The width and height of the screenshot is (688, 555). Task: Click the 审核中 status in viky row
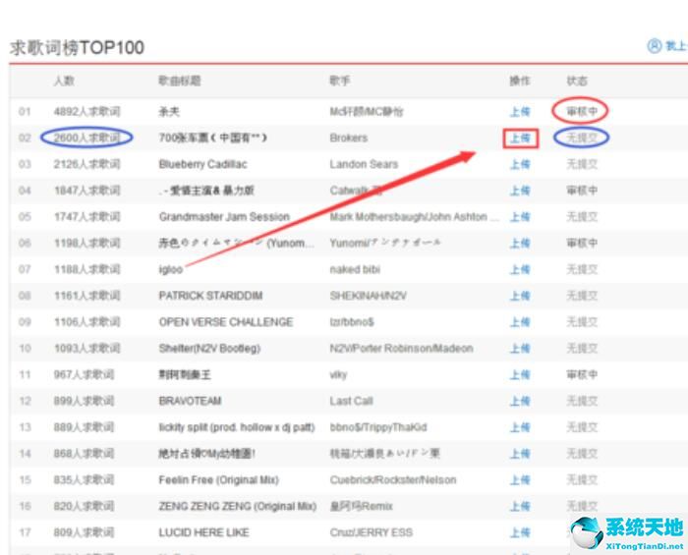(x=582, y=374)
